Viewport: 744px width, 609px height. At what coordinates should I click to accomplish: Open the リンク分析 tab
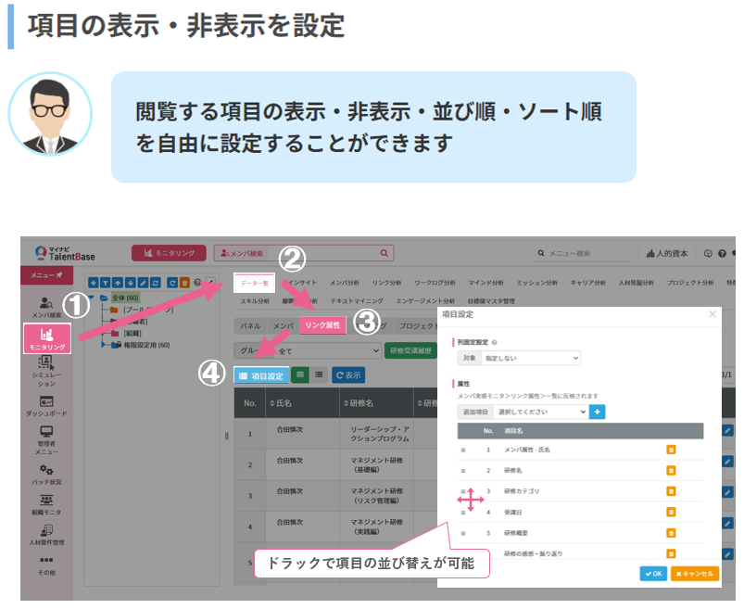(386, 283)
